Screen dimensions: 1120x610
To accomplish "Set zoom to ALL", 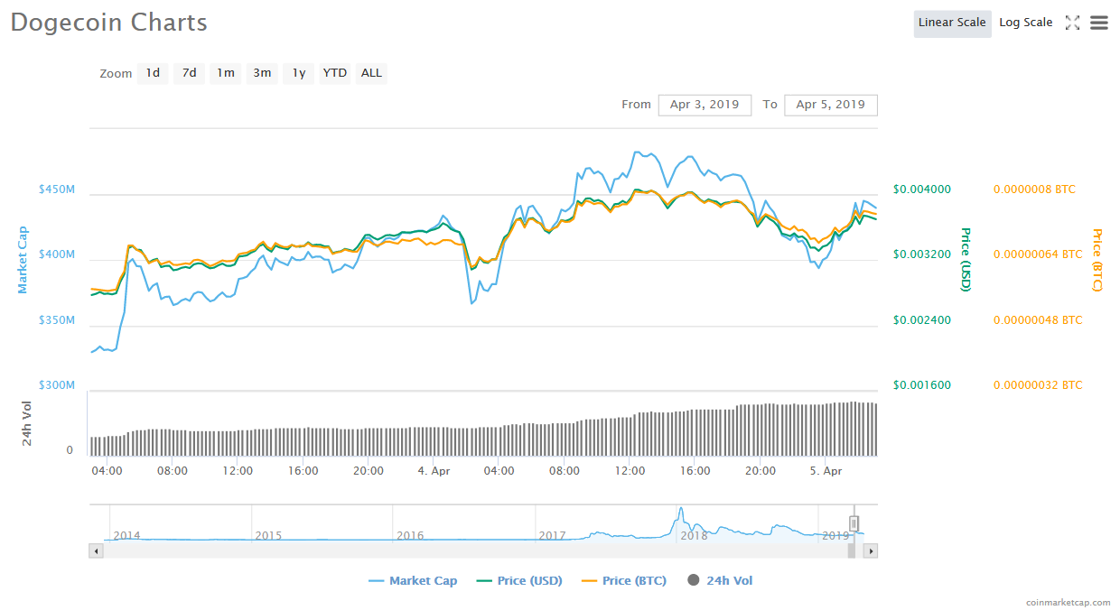I will coord(371,73).
